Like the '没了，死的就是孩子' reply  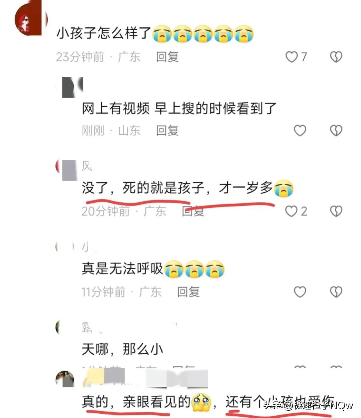click(x=291, y=211)
